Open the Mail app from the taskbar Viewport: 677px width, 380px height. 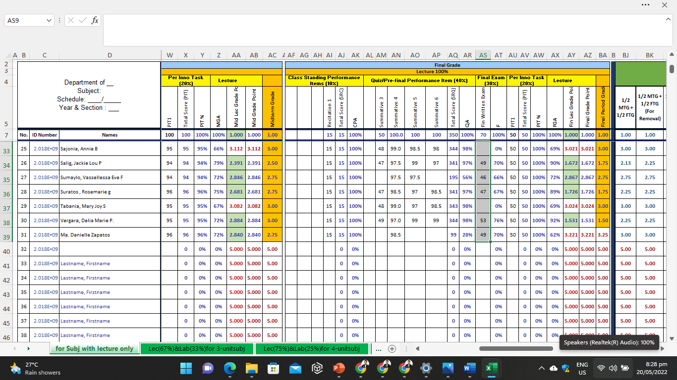click(295, 368)
